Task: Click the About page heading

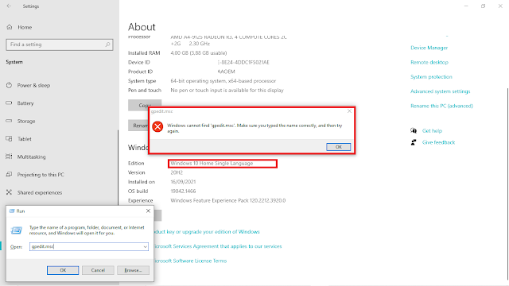Action: (142, 27)
